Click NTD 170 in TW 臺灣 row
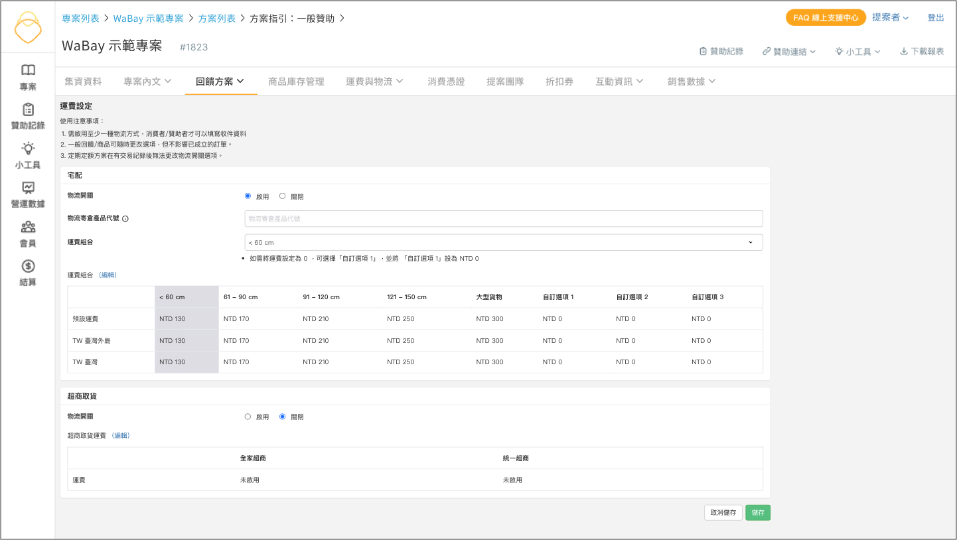This screenshot has height=540, width=957. [x=236, y=362]
